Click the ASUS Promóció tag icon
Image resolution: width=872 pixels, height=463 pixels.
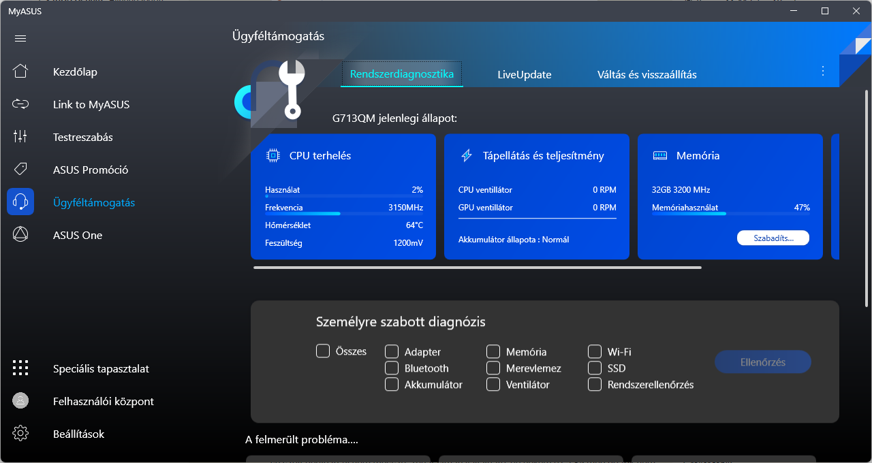tap(20, 170)
